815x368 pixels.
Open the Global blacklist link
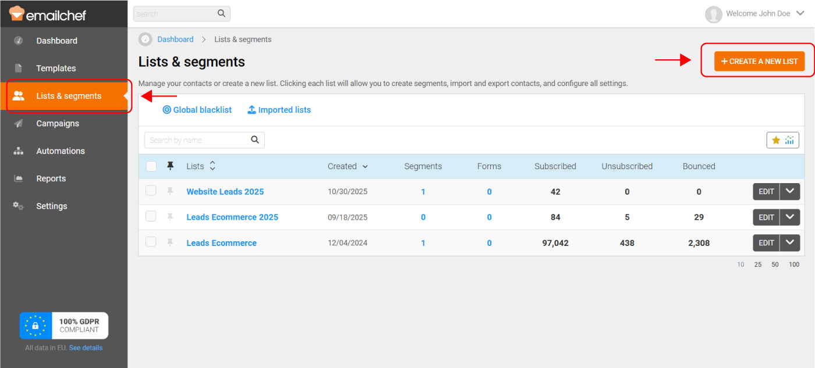[197, 110]
